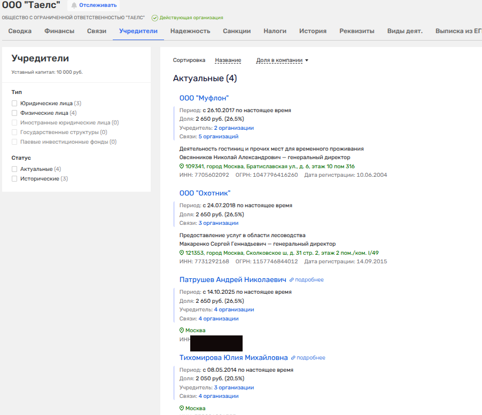
Task: View Муфлон's 5 организаций connections
Action: (218, 137)
